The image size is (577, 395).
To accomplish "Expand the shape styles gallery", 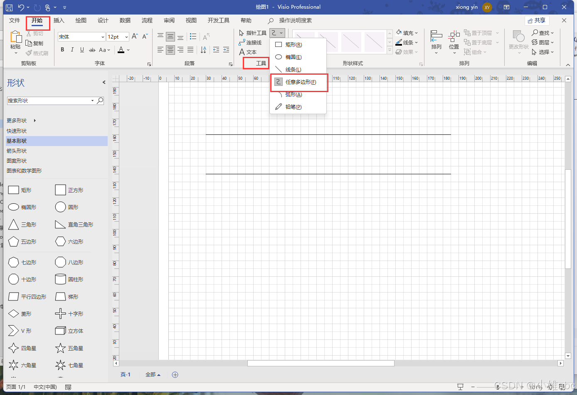I will point(390,50).
